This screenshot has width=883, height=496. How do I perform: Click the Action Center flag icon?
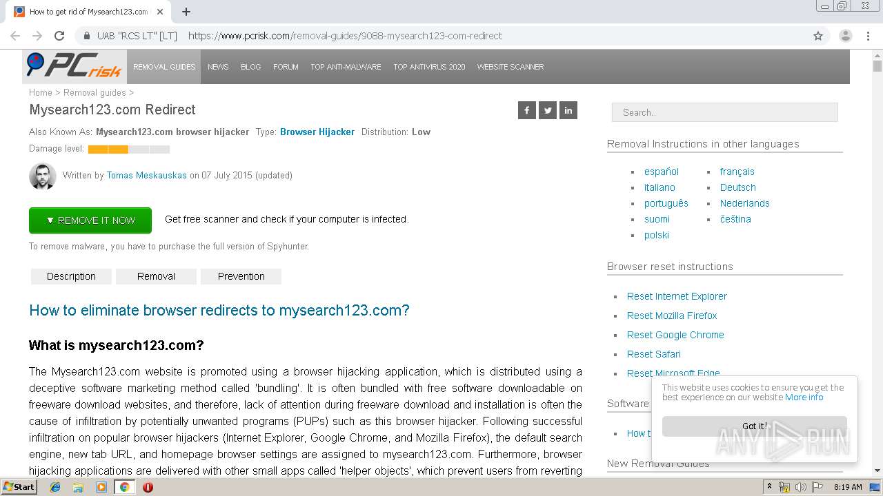pyautogui.click(x=817, y=487)
